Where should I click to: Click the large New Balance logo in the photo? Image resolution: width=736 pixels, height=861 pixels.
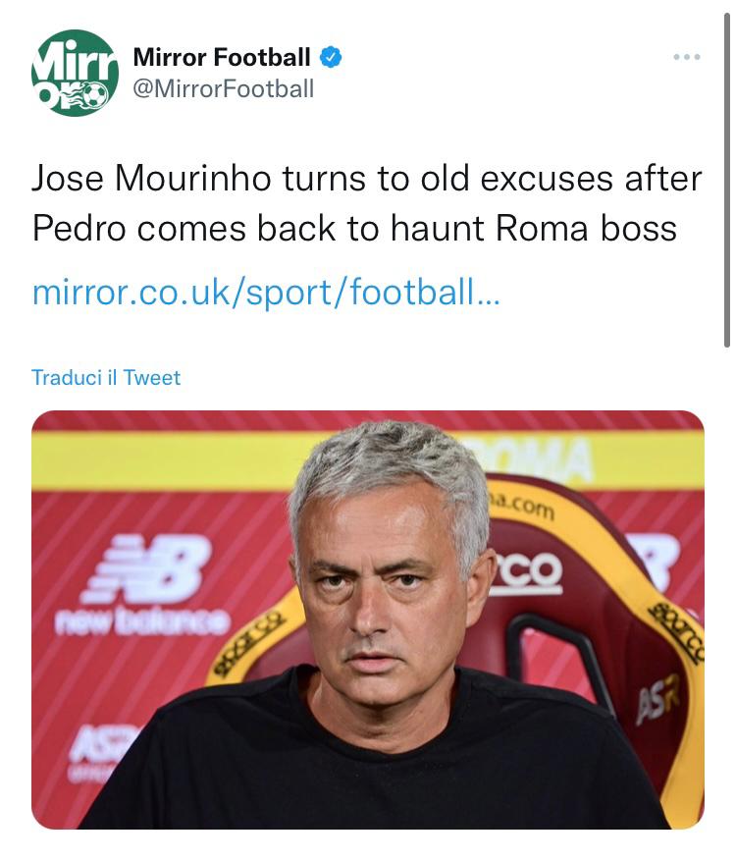click(147, 568)
